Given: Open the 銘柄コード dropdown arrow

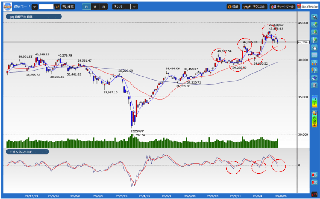Looking at the screenshot, I should coord(35,7).
